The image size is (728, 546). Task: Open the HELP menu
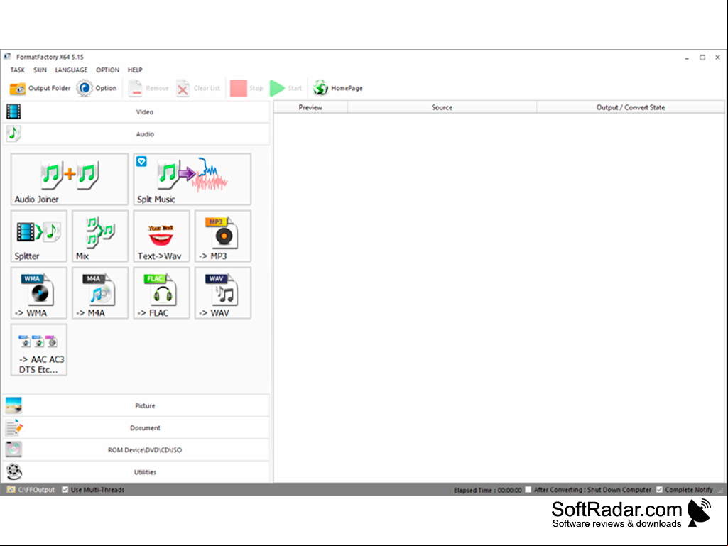135,70
